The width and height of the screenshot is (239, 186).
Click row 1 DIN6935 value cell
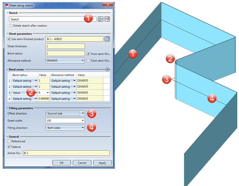tap(90, 80)
